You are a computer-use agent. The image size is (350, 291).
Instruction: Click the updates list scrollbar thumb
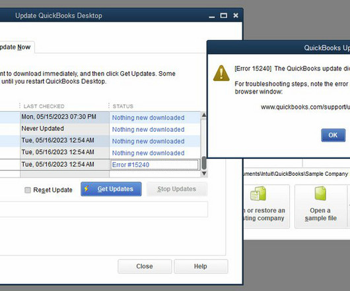tap(204, 163)
